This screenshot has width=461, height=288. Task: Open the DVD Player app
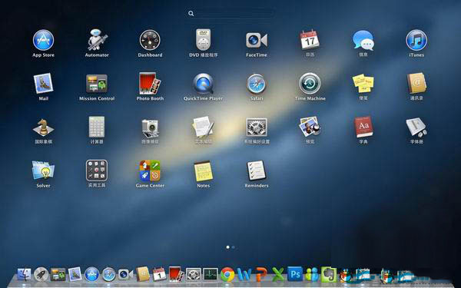click(203, 40)
